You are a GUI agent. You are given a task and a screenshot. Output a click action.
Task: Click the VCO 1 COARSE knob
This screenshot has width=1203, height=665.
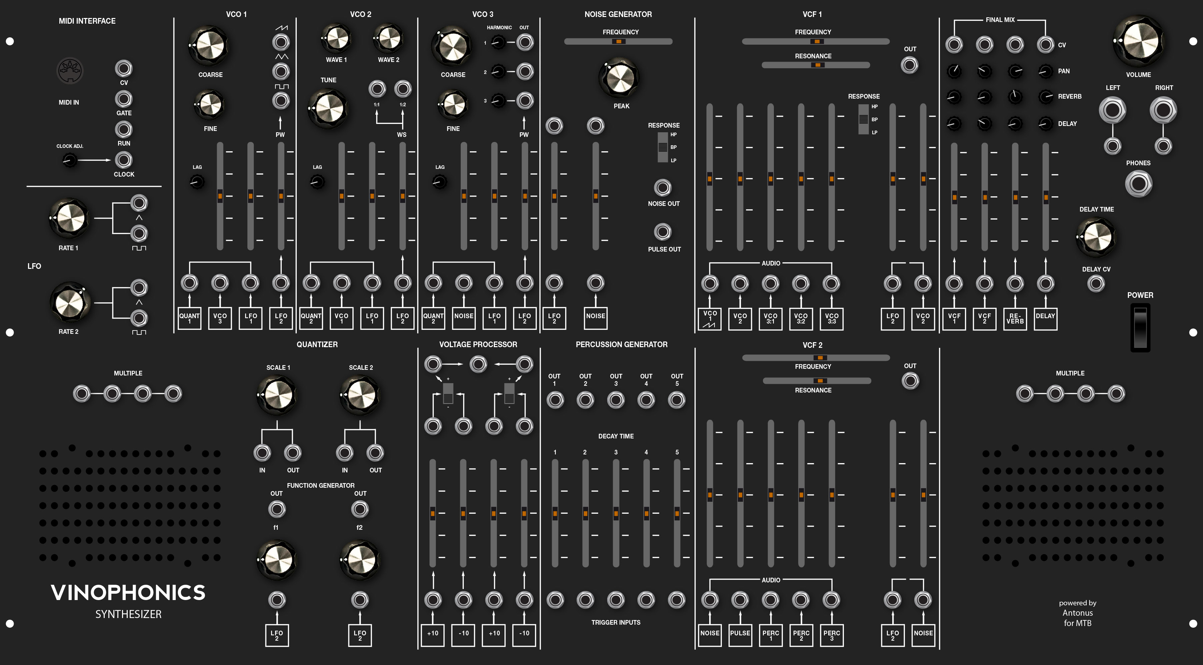tap(209, 46)
